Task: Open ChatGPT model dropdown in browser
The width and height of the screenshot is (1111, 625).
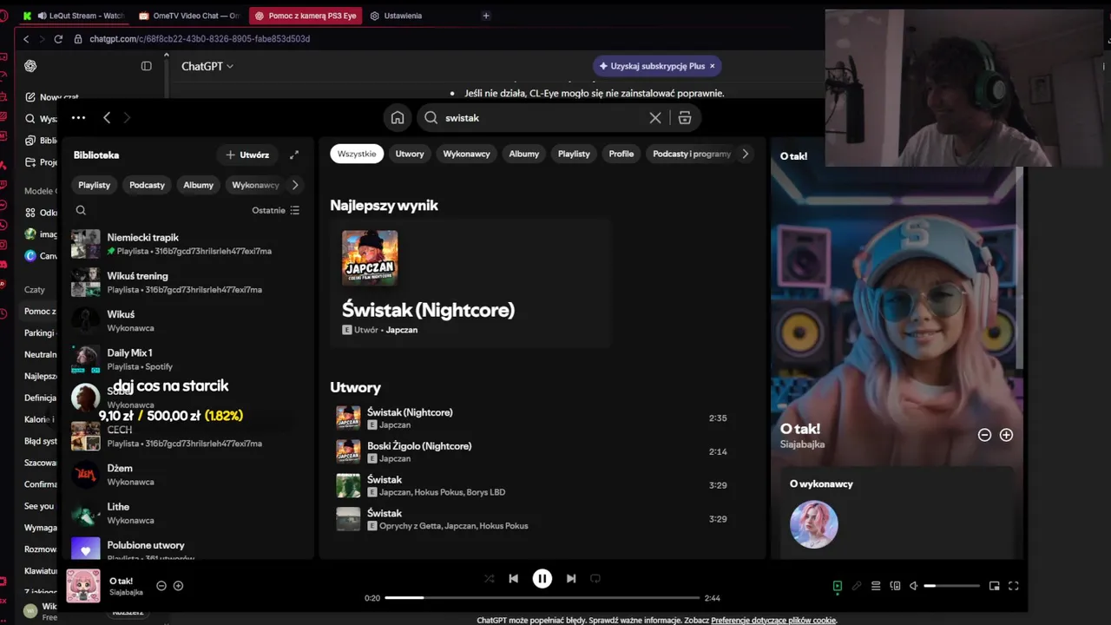Action: click(x=207, y=66)
